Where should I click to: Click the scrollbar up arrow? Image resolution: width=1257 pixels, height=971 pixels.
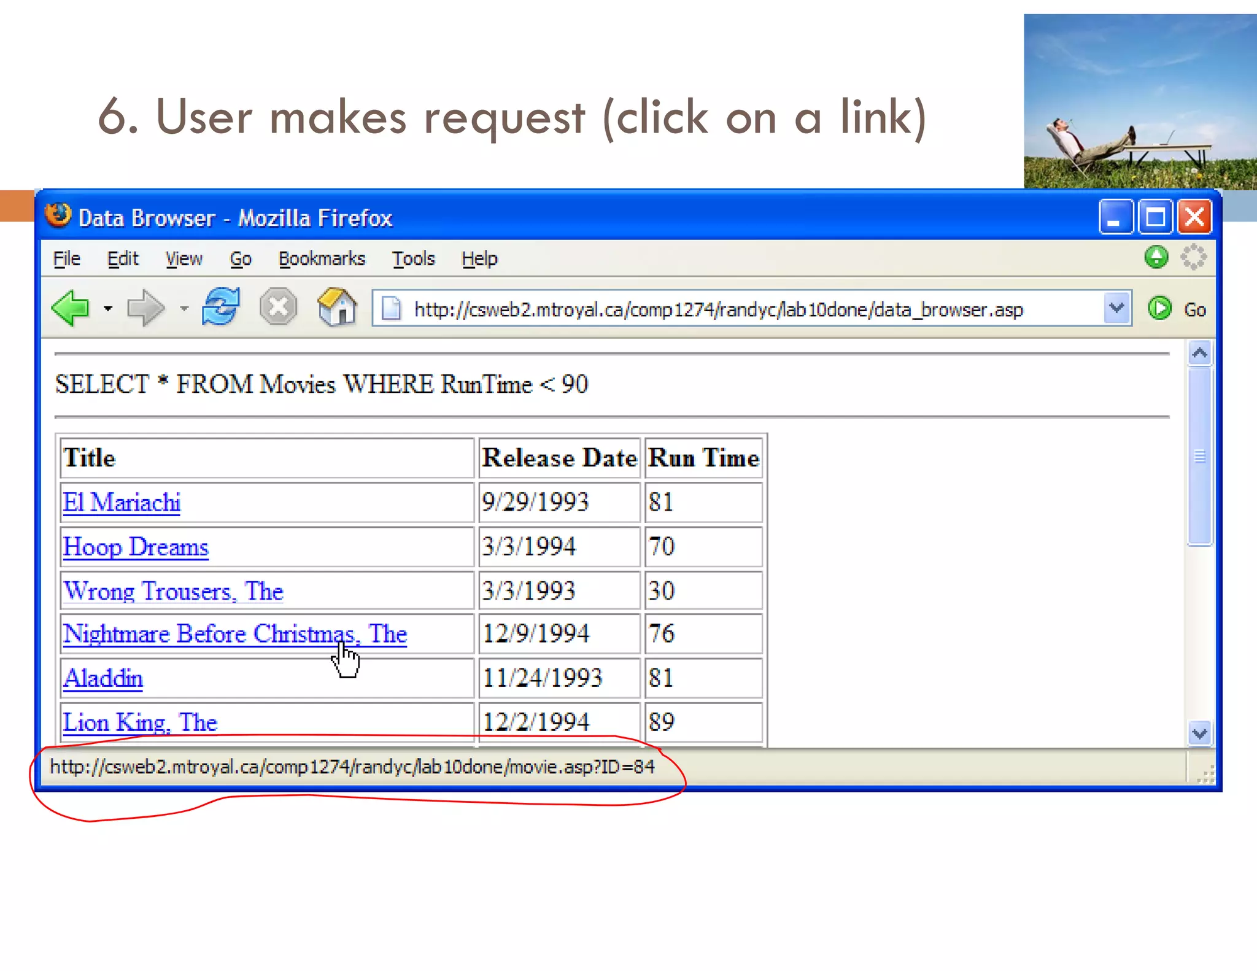(1199, 353)
